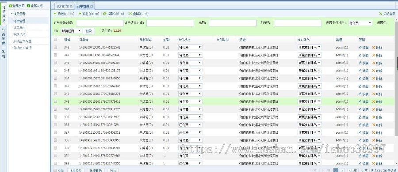Viewport: 398px width, 172px height.
Task: Click the 批量删除 batch delete button
Action: pos(96,171)
